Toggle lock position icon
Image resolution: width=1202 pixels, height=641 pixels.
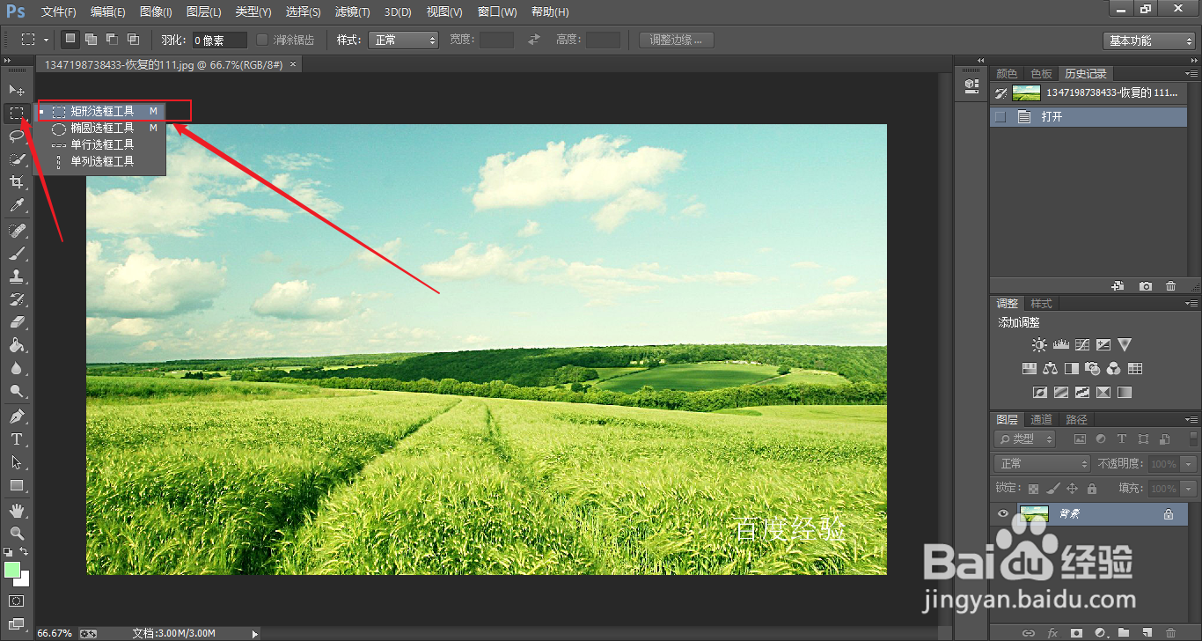point(1072,489)
